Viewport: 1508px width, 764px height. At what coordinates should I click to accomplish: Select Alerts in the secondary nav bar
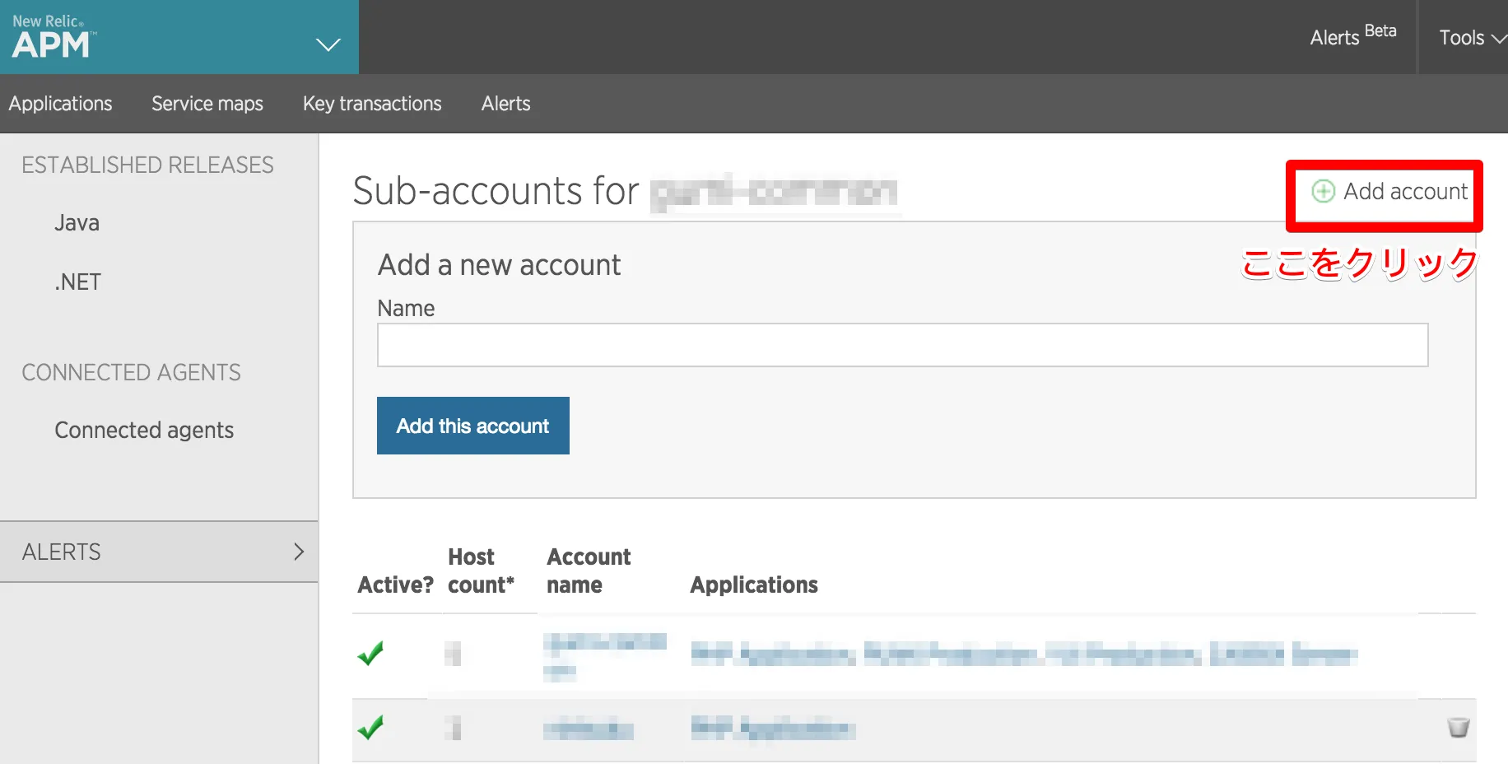tap(505, 104)
